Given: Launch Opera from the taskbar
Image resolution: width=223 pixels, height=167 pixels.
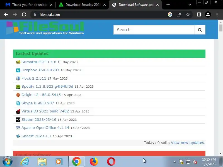Looking at the screenshot, I should pyautogui.click(x=111, y=162).
